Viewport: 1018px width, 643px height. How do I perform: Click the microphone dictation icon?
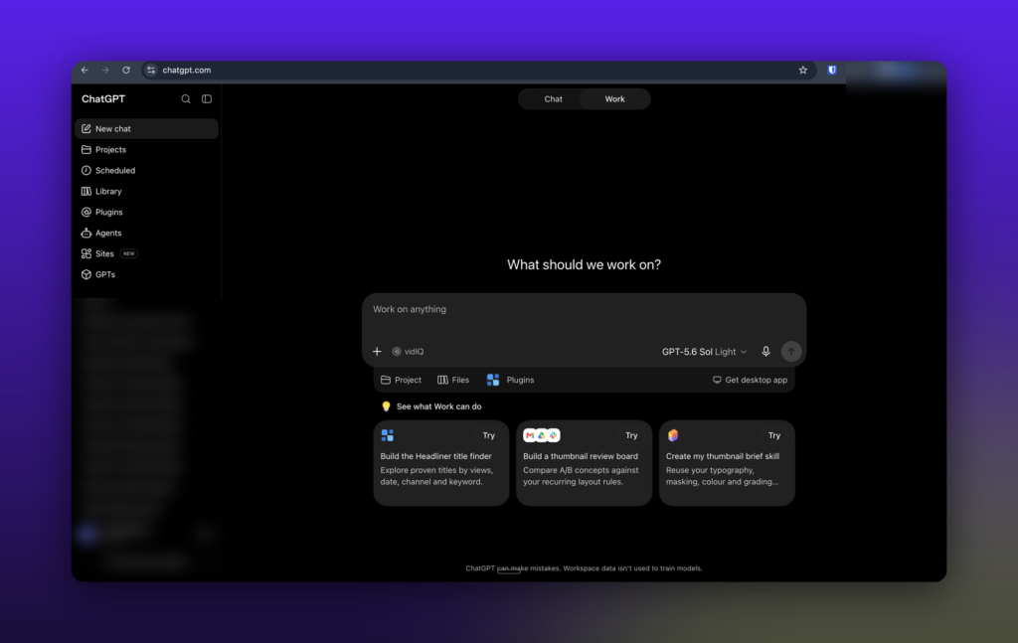coord(765,351)
